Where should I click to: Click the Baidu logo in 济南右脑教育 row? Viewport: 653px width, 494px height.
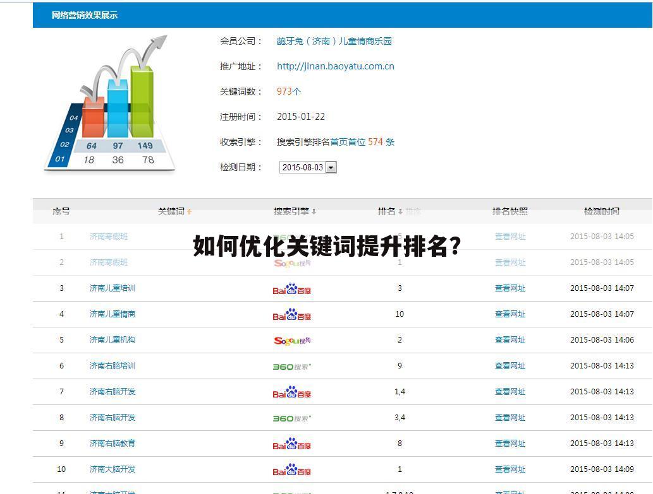coord(292,444)
